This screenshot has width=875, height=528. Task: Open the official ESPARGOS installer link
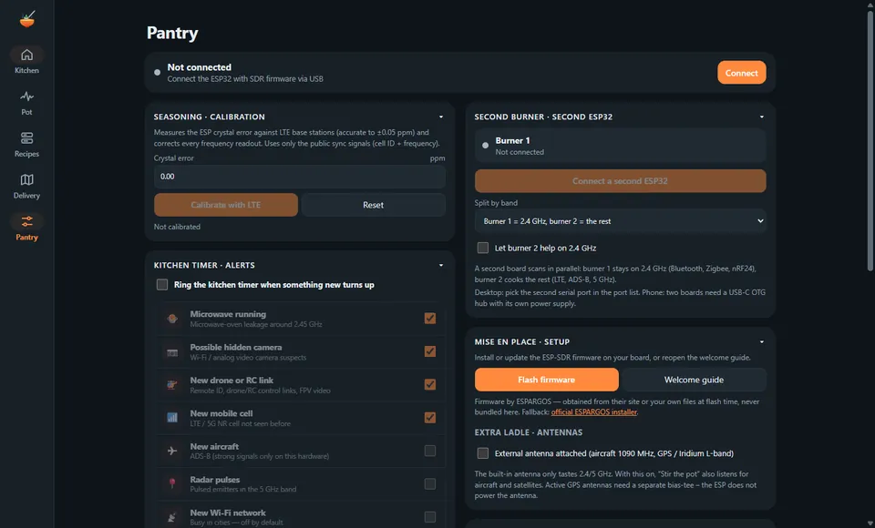(593, 412)
